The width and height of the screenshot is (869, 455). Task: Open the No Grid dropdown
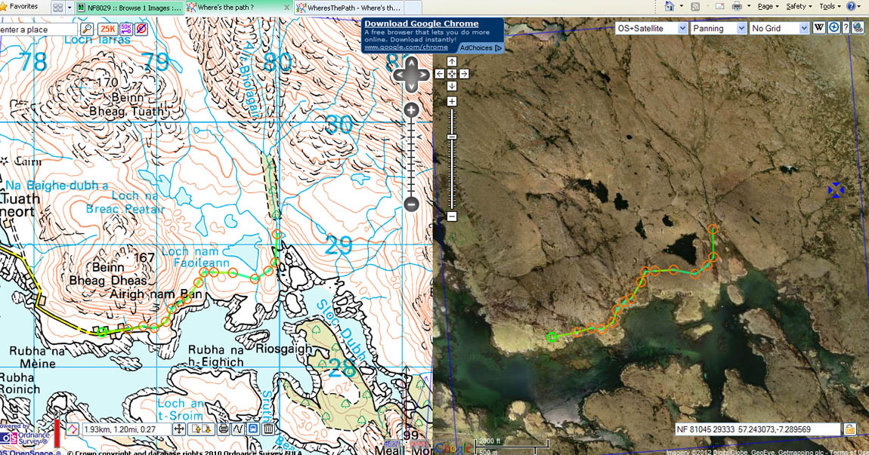coord(778,28)
